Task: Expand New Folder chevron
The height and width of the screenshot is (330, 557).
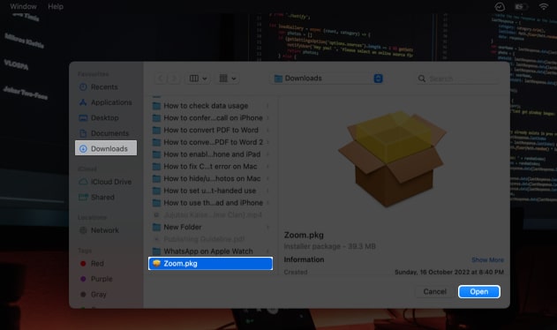Action: click(x=267, y=227)
